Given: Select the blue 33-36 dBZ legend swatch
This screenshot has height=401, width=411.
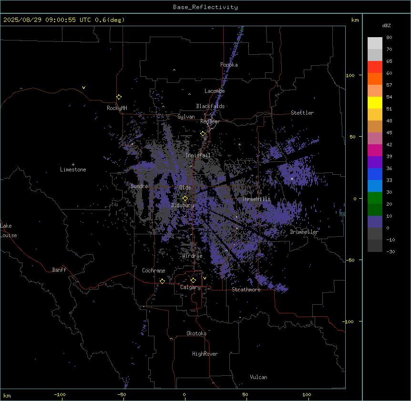Looking at the screenshot, I should click(375, 174).
